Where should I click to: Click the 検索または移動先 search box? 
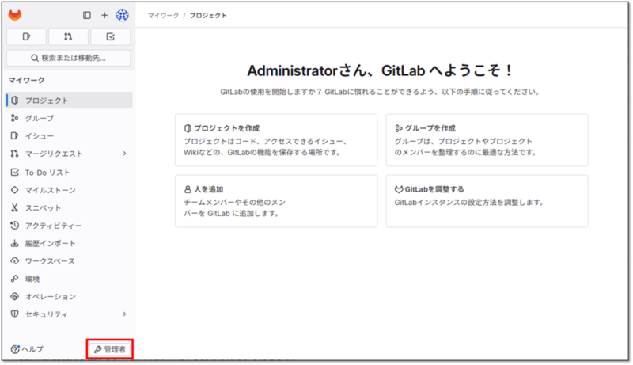click(x=69, y=58)
